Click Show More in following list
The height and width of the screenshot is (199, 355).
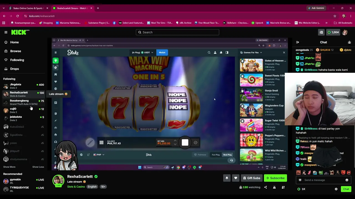coord(9,167)
